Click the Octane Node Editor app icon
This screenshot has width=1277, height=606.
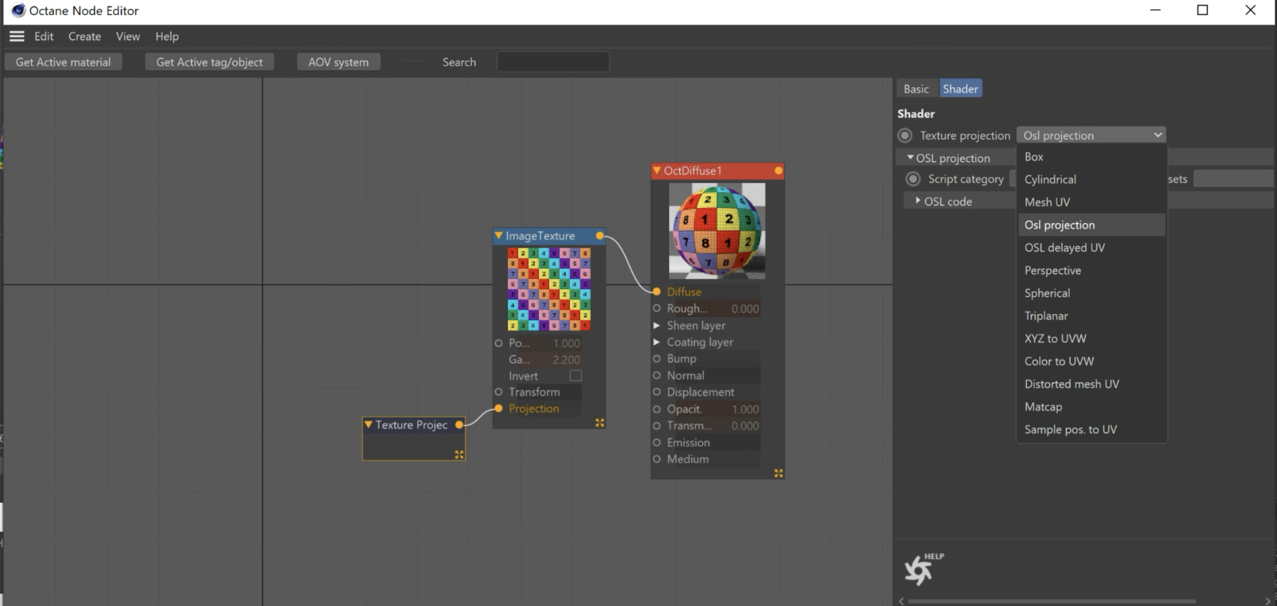click(18, 11)
